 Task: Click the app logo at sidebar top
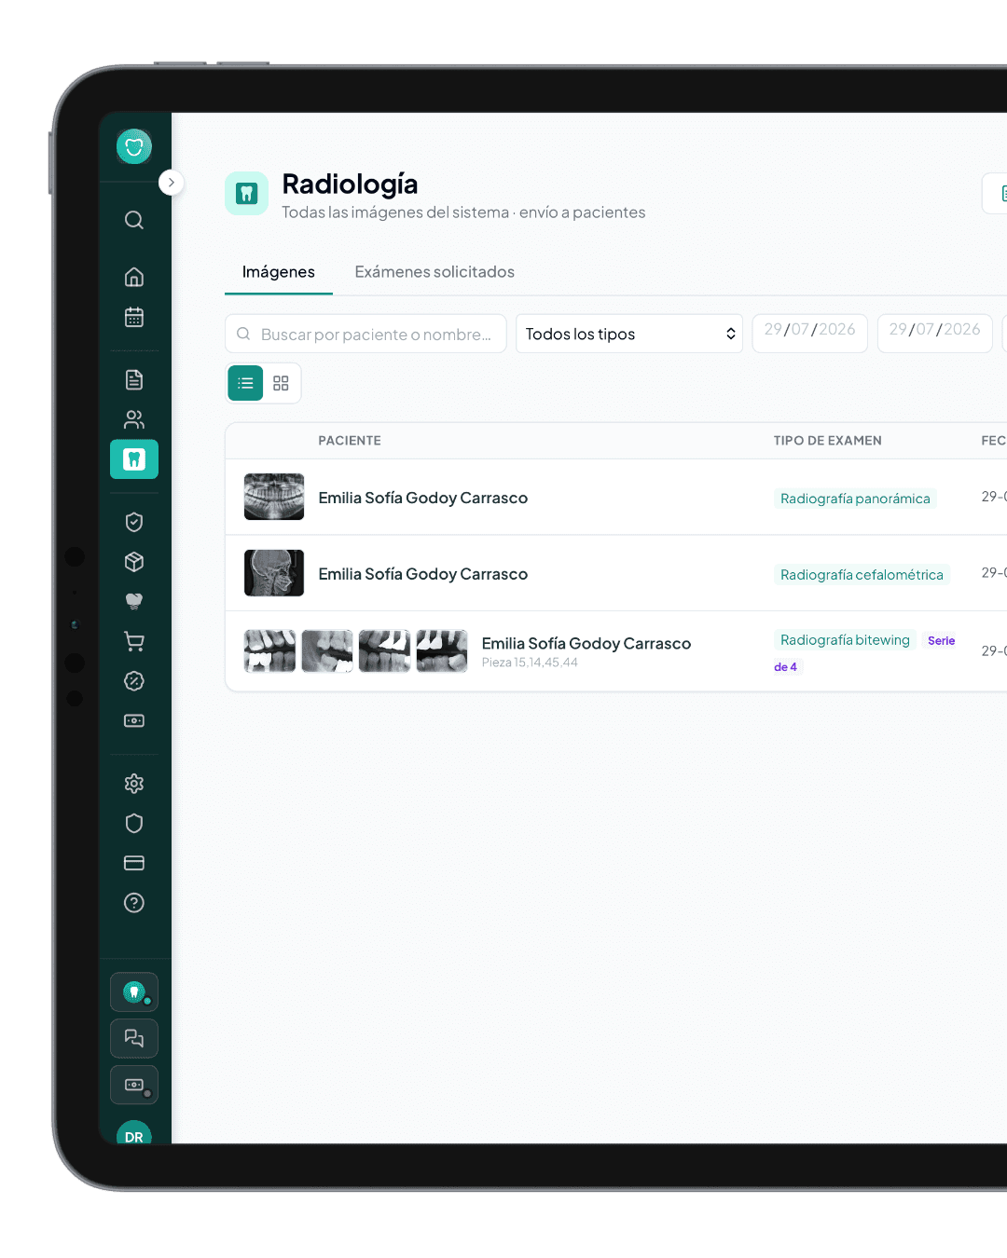coord(134,146)
